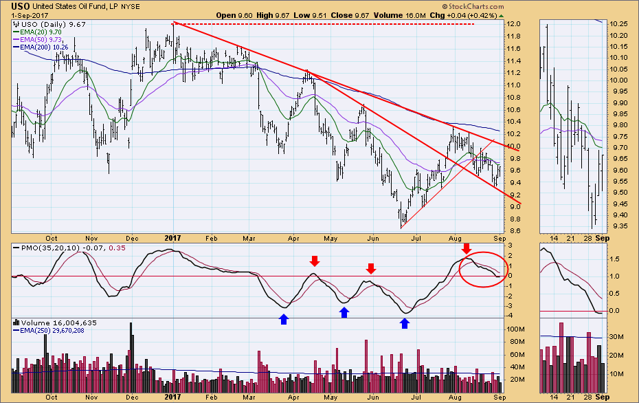Click the -4 PMO axis label
Image resolution: width=639 pixels, height=403 pixels.
coord(509,315)
